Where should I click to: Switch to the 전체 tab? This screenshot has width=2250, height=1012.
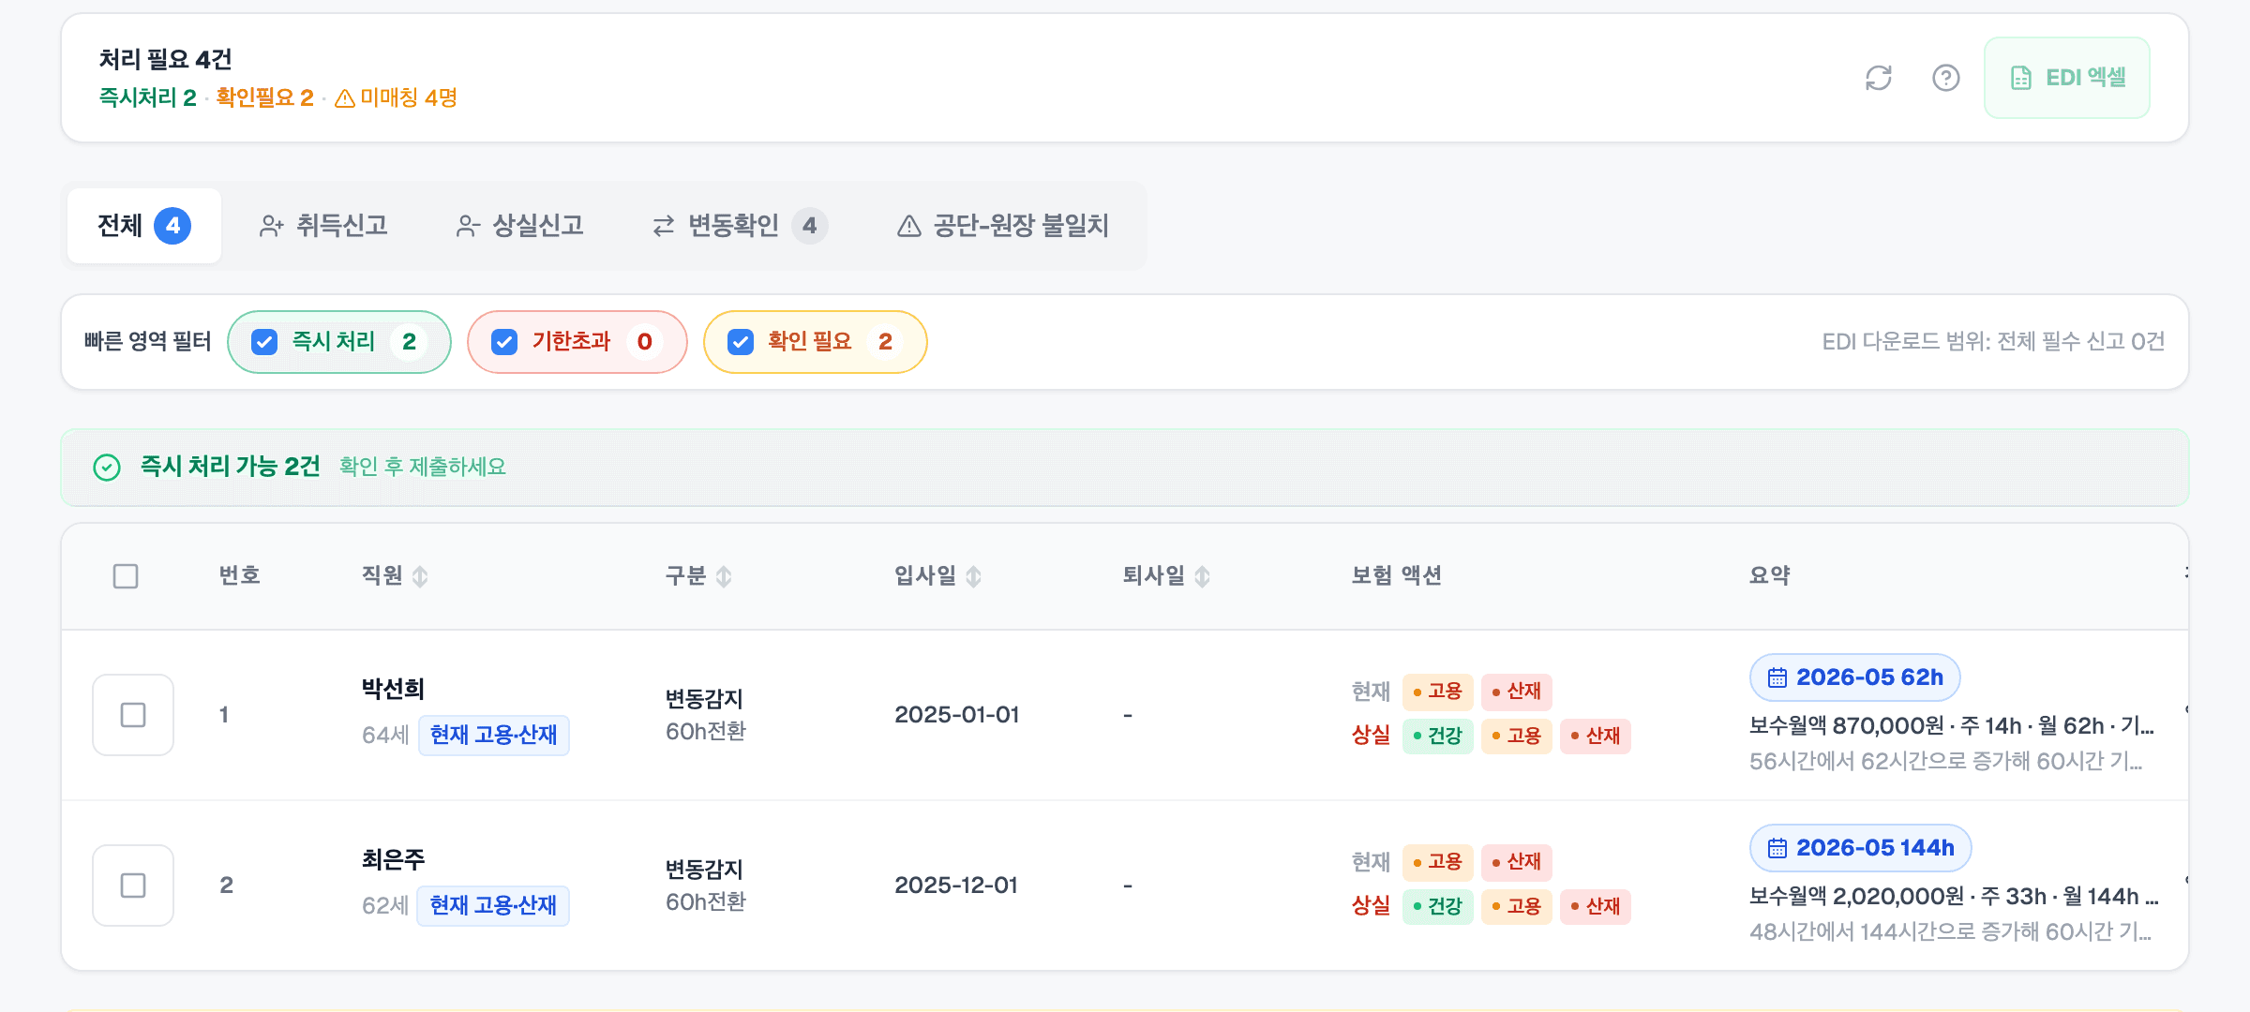pos(144,226)
